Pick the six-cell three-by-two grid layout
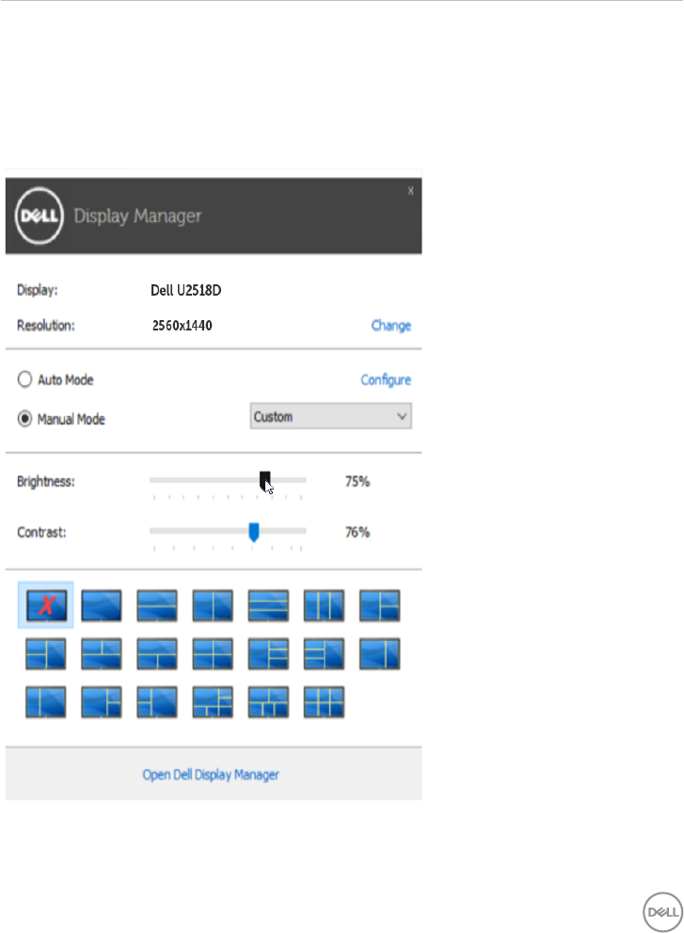 (x=324, y=702)
